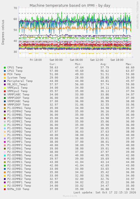Click NVMe_SSD Temp max value 38.93
140x199 pixels.
(130, 189)
